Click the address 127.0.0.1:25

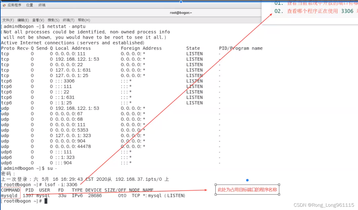72,76
